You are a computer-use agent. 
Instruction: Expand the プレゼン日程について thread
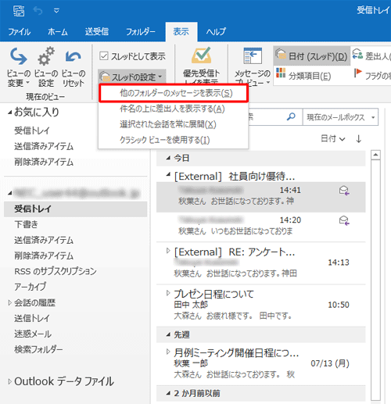click(x=168, y=293)
